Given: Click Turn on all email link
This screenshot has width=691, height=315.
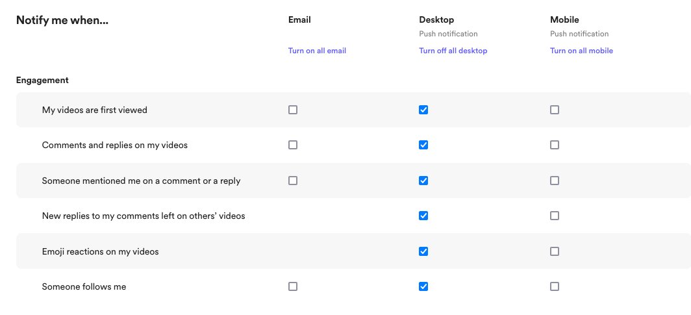Looking at the screenshot, I should click(x=317, y=51).
